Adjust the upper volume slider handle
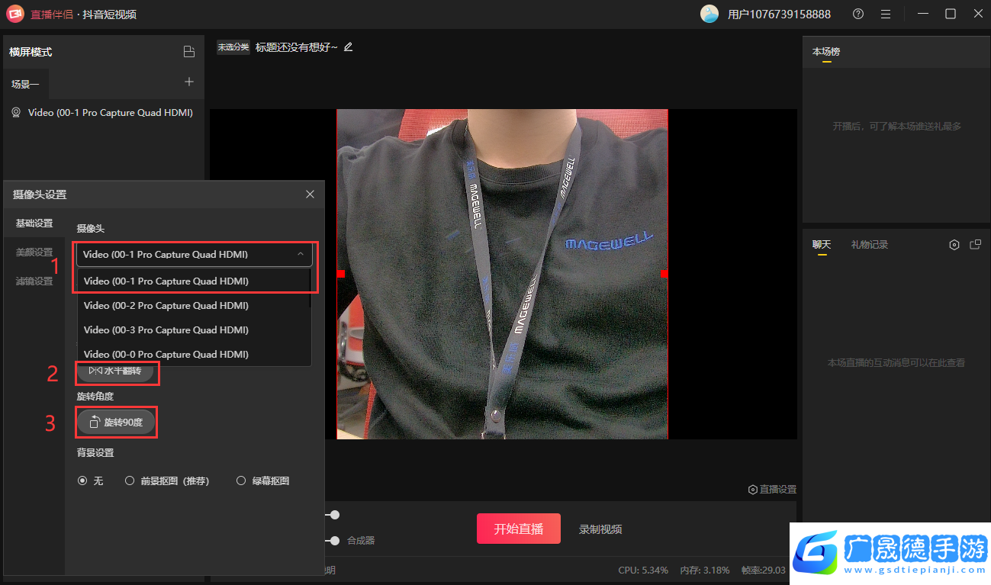This screenshot has width=991, height=585. 334,515
